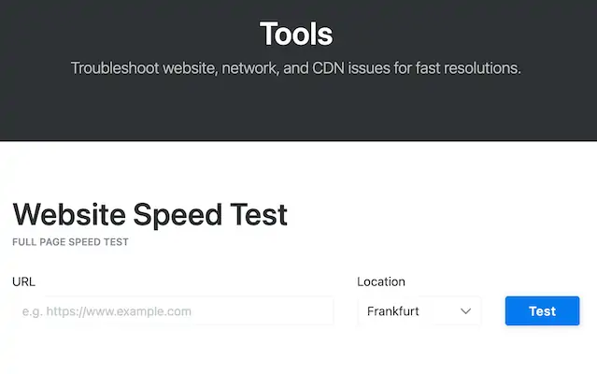Viewport: 597px width, 374px height.
Task: Click the chevron arrow in Location selector
Action: [x=465, y=311]
